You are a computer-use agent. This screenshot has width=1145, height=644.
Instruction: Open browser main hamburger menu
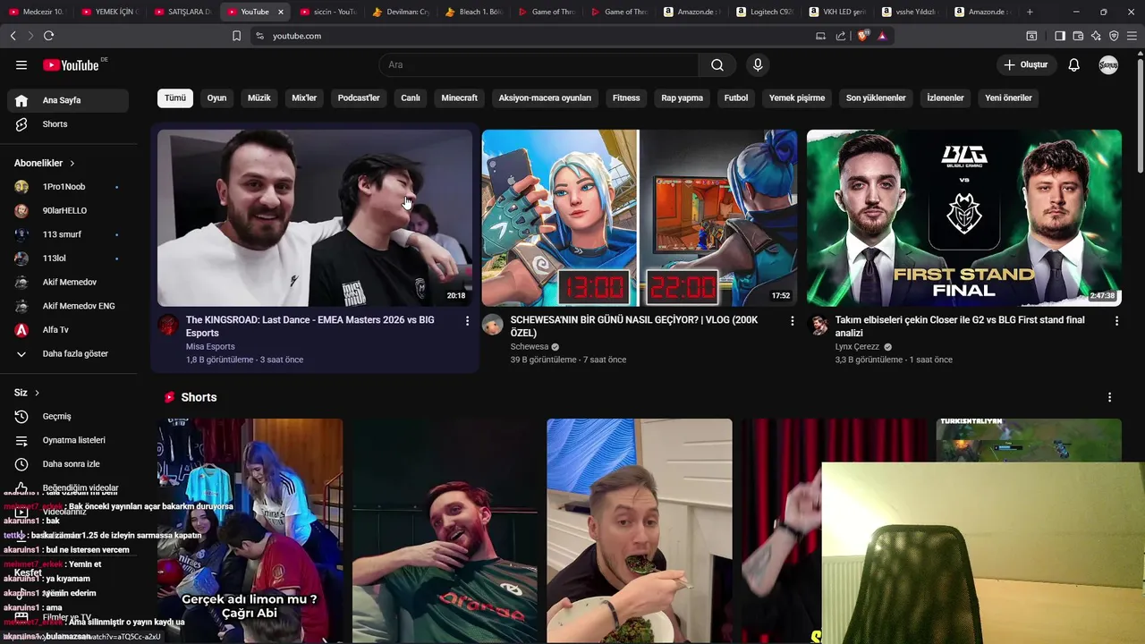(1132, 36)
